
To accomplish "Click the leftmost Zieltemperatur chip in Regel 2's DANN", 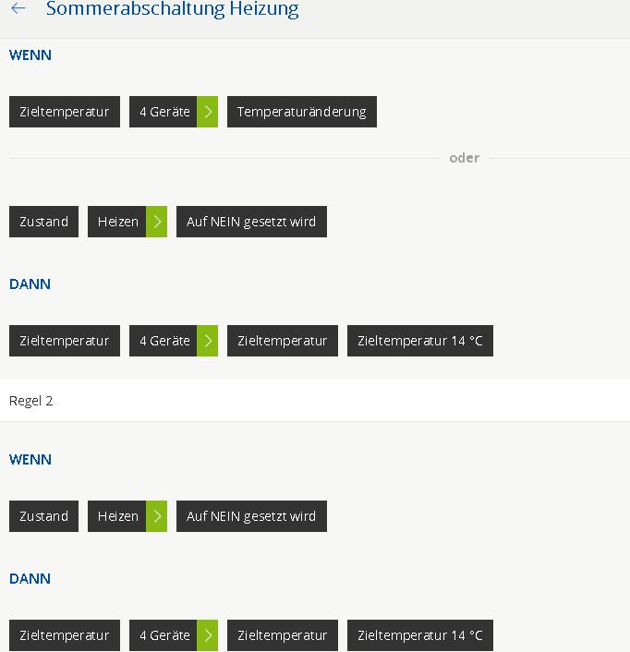I will (65, 635).
